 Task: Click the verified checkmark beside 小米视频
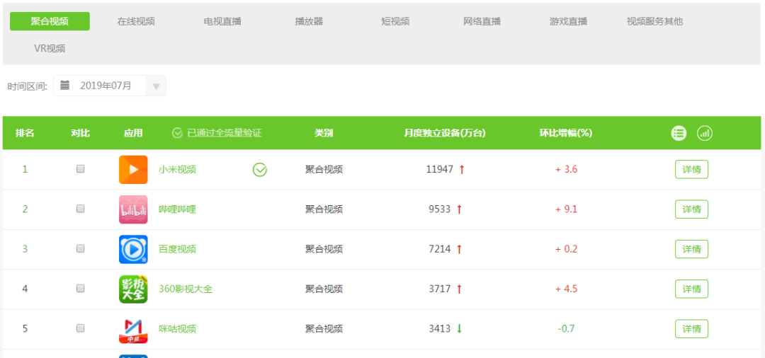(x=259, y=170)
